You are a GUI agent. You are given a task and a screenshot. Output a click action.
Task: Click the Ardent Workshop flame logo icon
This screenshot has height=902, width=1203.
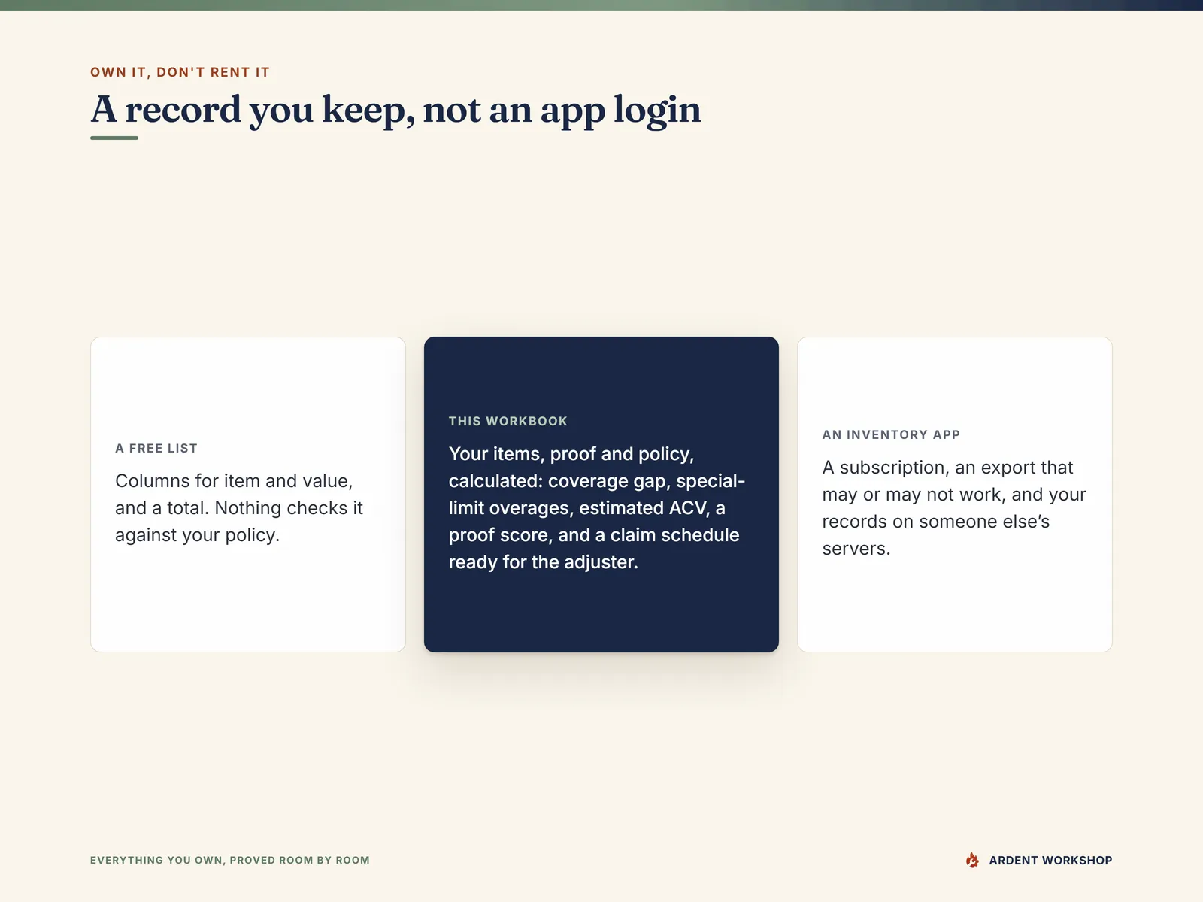972,860
